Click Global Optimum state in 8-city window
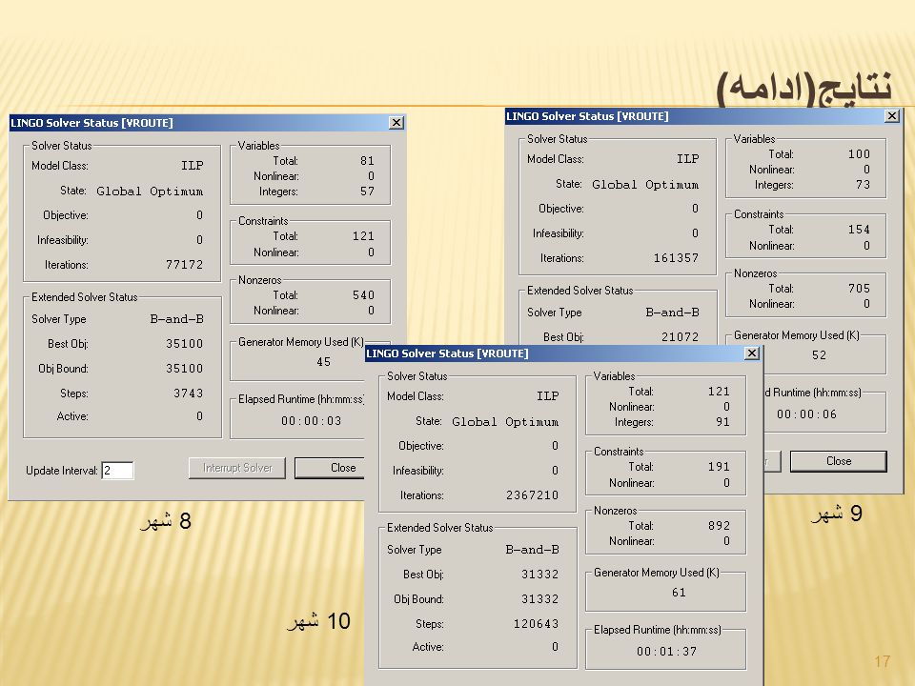Screen dimensions: 915x686 pyautogui.click(x=150, y=191)
